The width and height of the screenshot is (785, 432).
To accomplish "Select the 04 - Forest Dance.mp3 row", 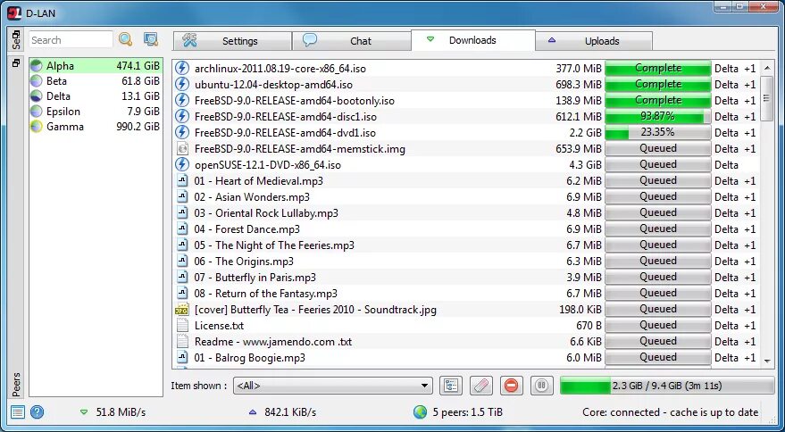I will click(x=466, y=228).
